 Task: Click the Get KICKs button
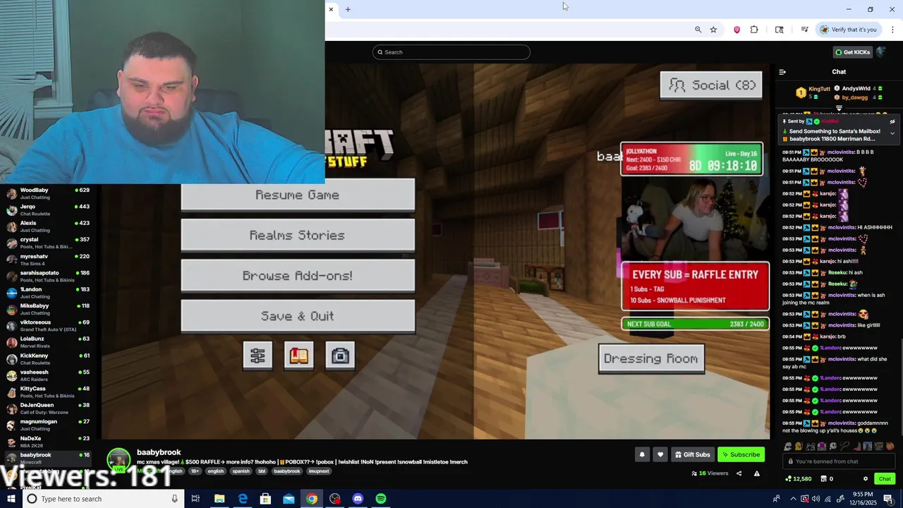pos(852,52)
